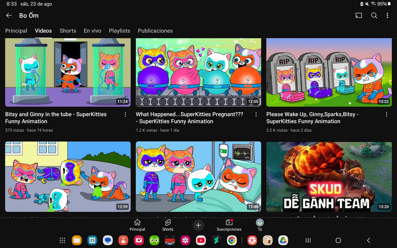Tap the system home navigation button
This screenshot has height=248, width=397.
click(x=338, y=240)
